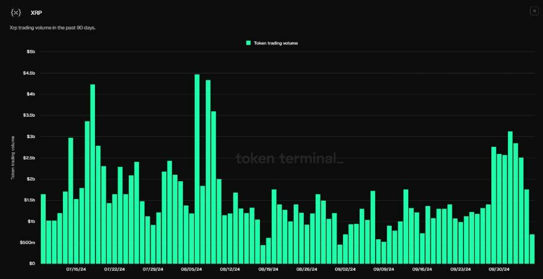Click 'Xrp trading volume in the past 90 days.' subtitle
This screenshot has height=279, width=543.
[x=53, y=28]
